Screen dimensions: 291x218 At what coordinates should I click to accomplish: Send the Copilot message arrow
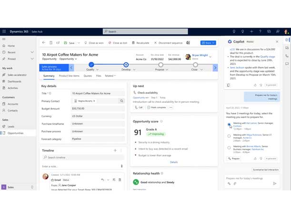(275, 183)
